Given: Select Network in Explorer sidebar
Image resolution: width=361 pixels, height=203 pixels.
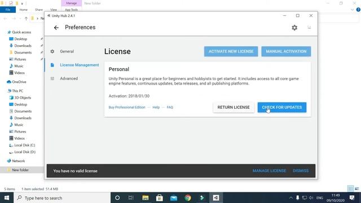Looking at the screenshot, I should pyautogui.click(x=18, y=161).
